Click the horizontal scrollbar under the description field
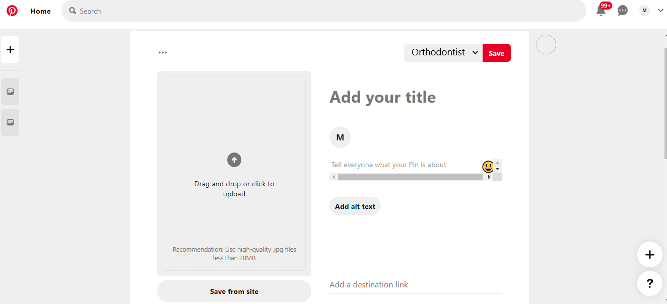Viewport: 667px width, 304px height. click(x=409, y=177)
